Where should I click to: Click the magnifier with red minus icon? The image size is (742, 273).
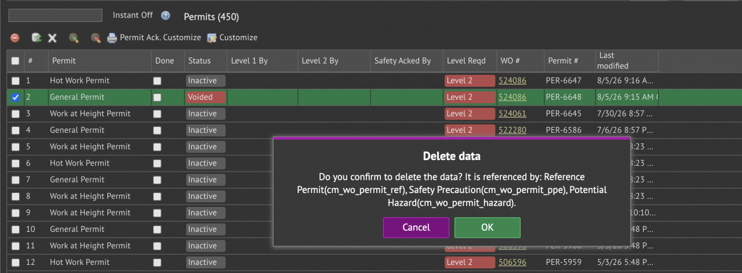click(96, 38)
